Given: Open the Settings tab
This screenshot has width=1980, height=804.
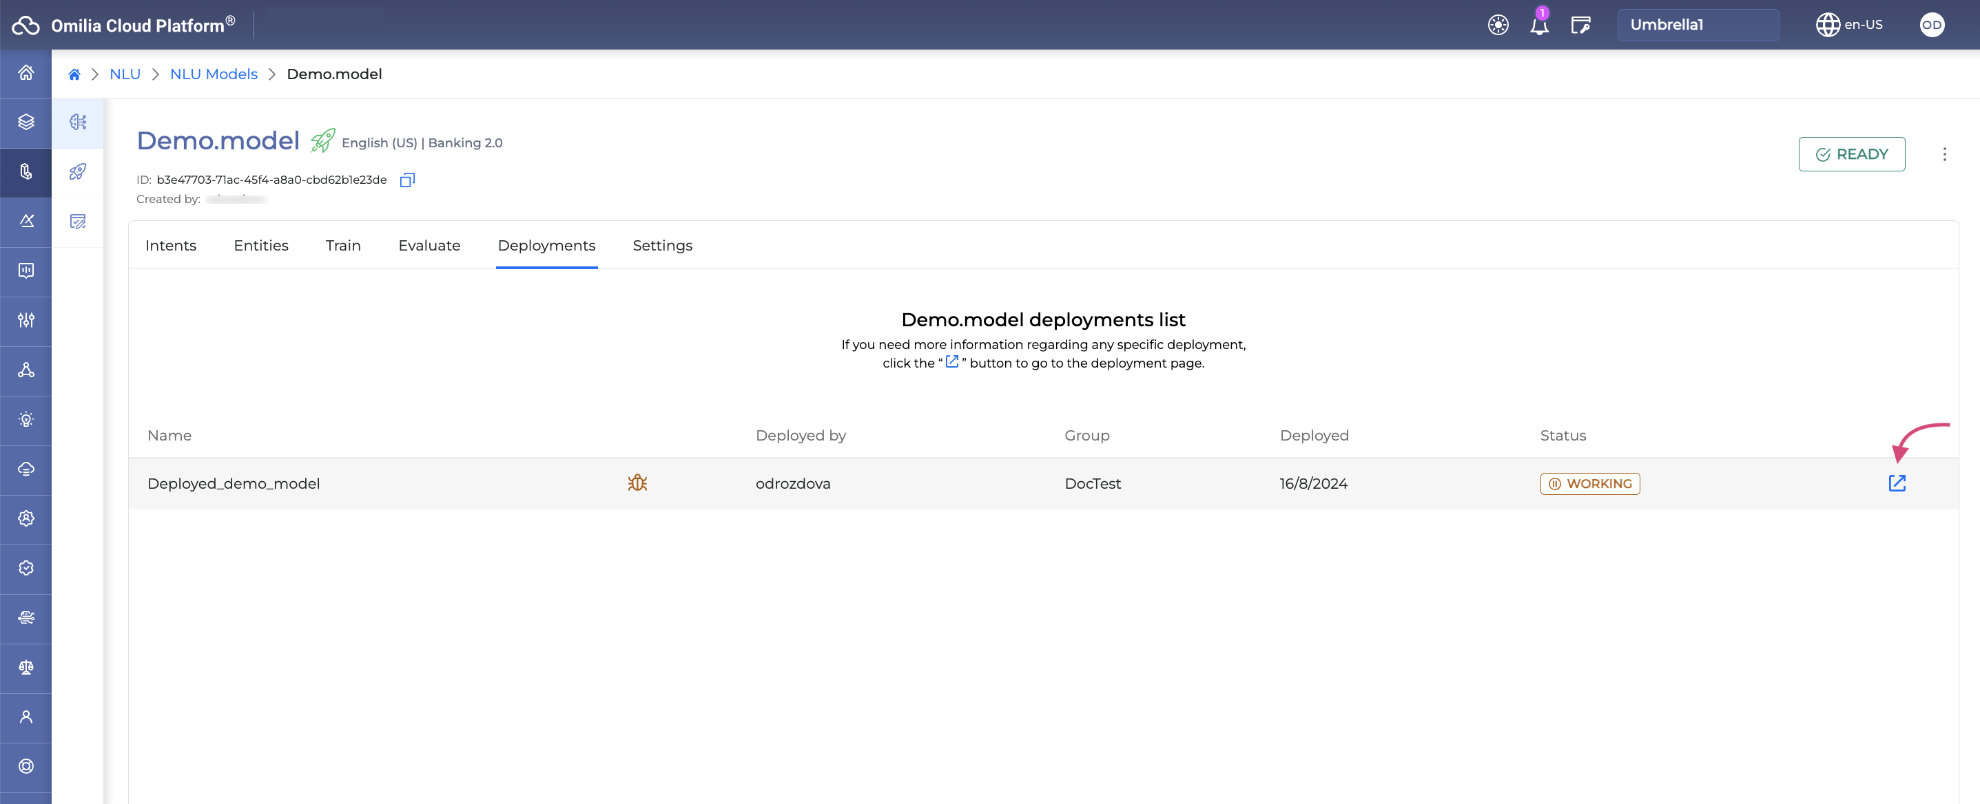Looking at the screenshot, I should 661,245.
